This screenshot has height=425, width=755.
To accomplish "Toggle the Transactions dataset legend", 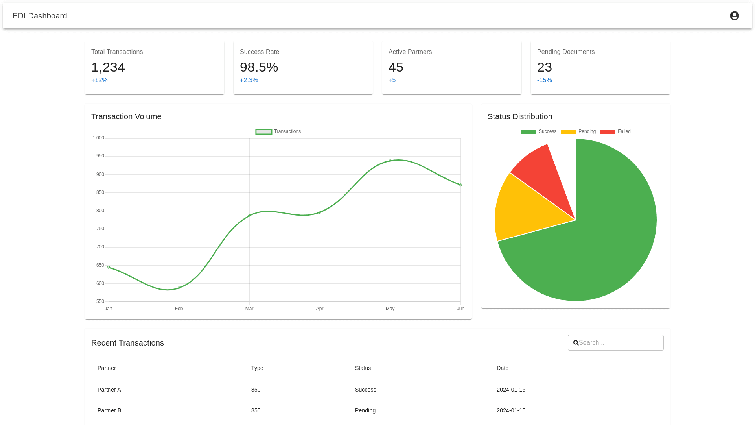I will [x=278, y=131].
